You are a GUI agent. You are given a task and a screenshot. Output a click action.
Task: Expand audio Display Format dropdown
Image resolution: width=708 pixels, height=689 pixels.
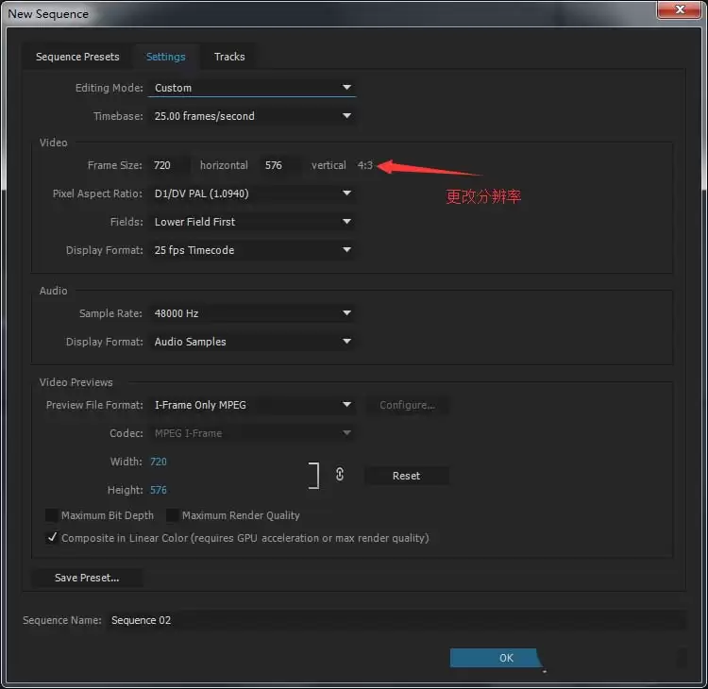252,342
